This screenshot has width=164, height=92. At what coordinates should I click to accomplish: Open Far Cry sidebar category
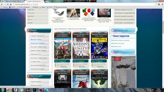(38, 19)
